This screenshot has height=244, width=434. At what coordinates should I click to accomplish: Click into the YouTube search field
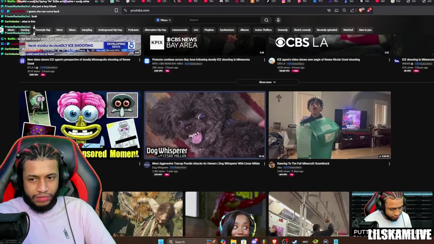(x=224, y=20)
